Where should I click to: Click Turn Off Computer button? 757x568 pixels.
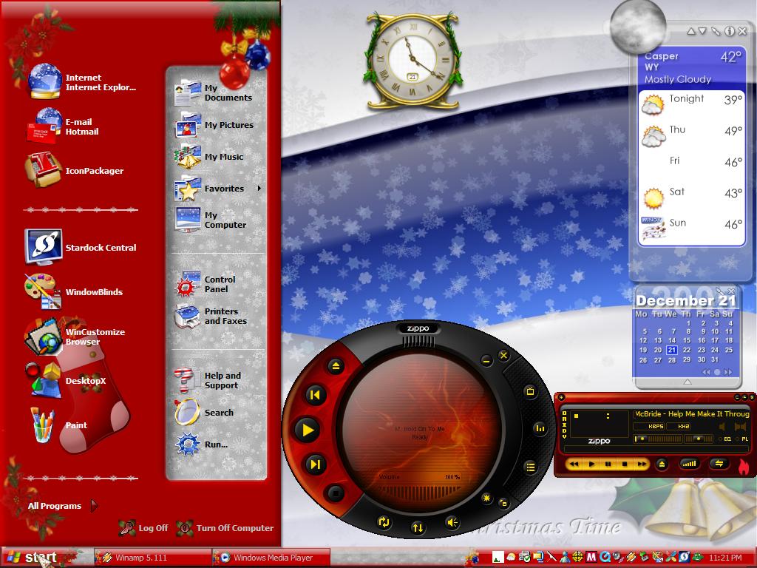click(225, 528)
